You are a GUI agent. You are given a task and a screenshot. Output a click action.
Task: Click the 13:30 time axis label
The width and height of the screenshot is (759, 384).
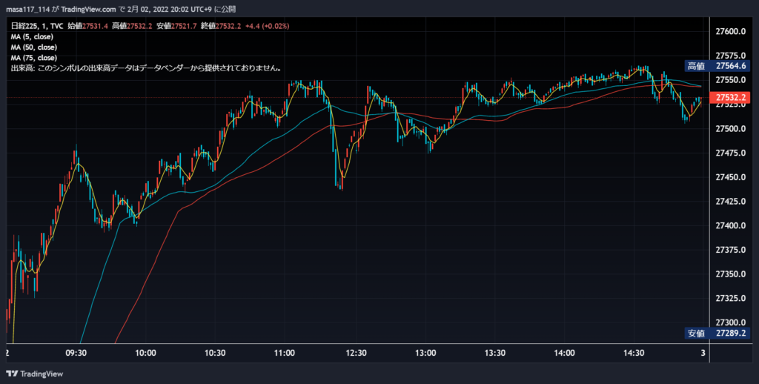(495, 354)
